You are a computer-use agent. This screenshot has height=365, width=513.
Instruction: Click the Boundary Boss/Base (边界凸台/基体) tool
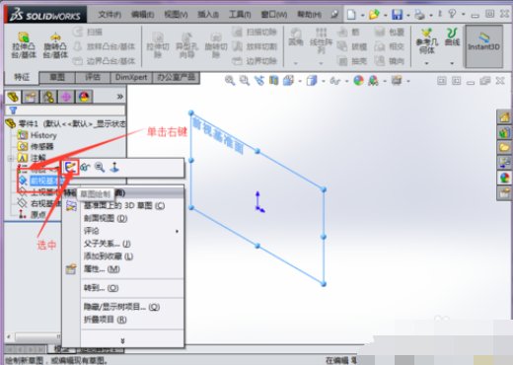tap(105, 61)
